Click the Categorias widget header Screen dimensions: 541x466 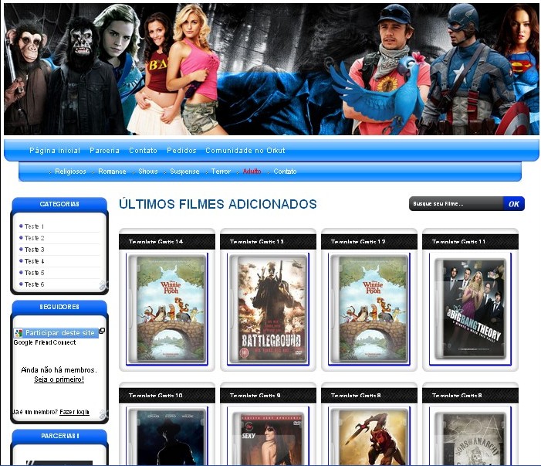(x=59, y=204)
